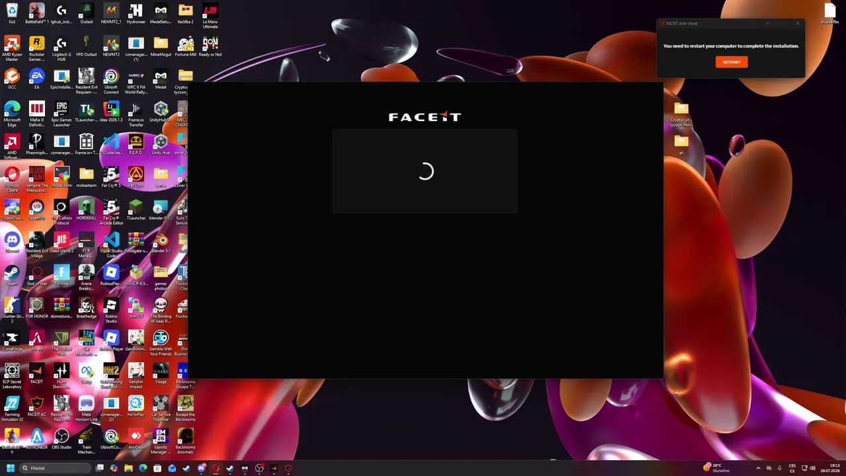Image resolution: width=846 pixels, height=476 pixels.
Task: Select the AnyDesk desktop shortcut
Action: click(136, 439)
